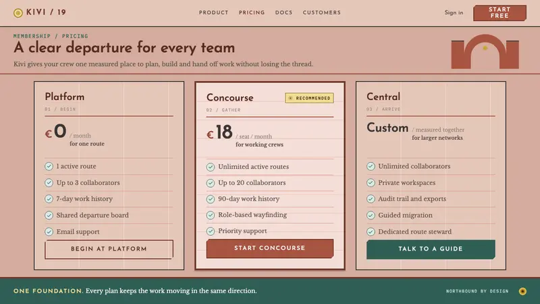The height and width of the screenshot is (304, 540).
Task: Click check icon beside Unlimited collaborators
Action: click(x=371, y=166)
